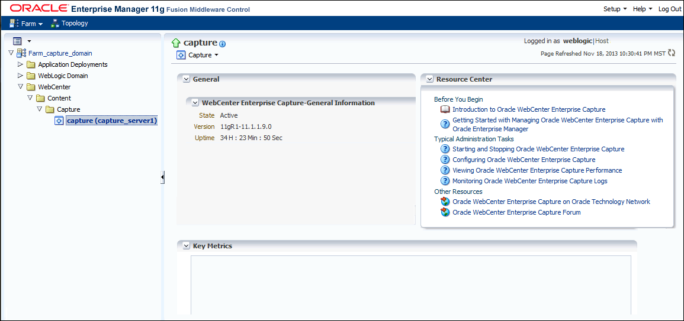
Task: Collapse the Farm_capture_domain tree node
Action: (11, 53)
